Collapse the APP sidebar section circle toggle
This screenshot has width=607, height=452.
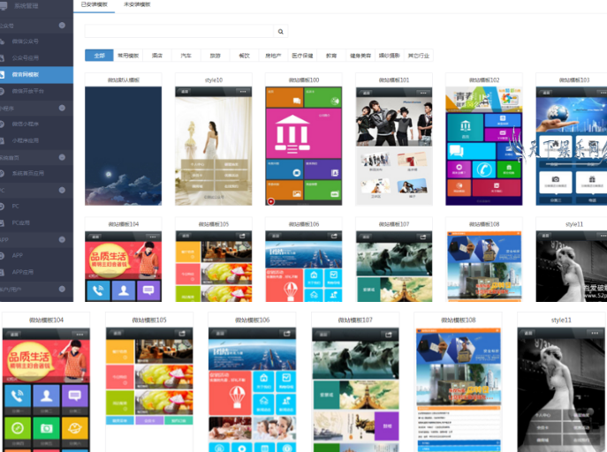point(62,239)
